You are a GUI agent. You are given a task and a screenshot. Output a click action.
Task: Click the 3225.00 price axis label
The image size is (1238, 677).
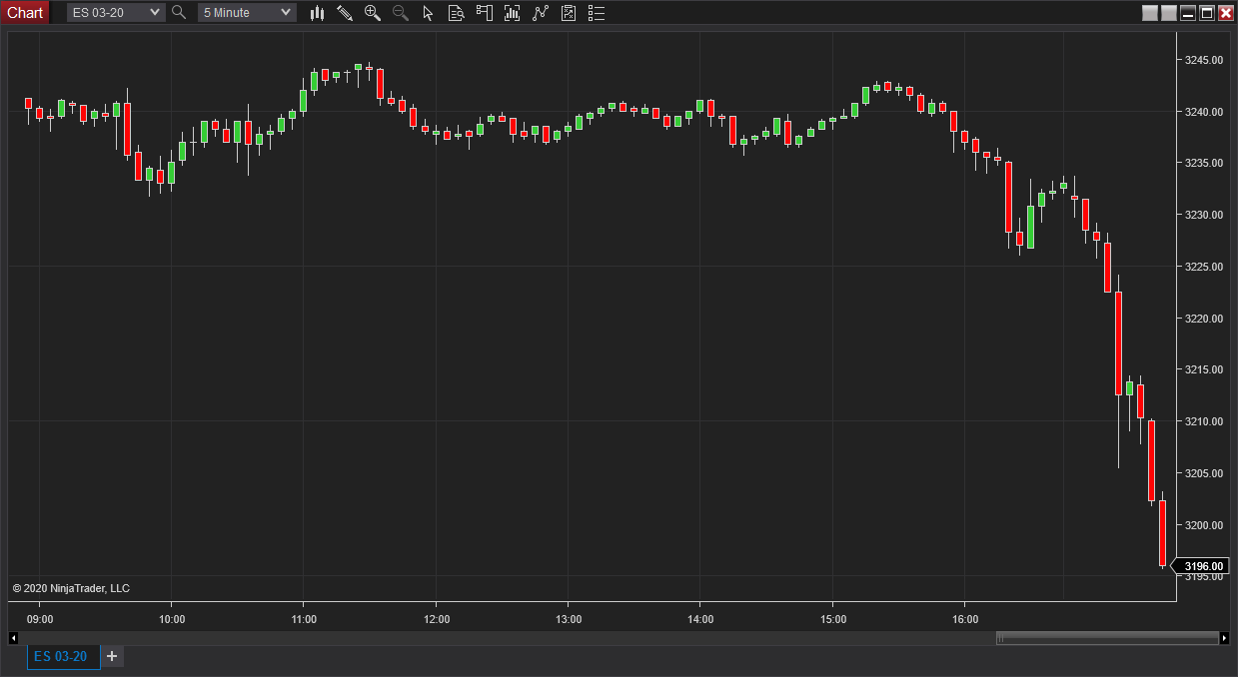1204,267
